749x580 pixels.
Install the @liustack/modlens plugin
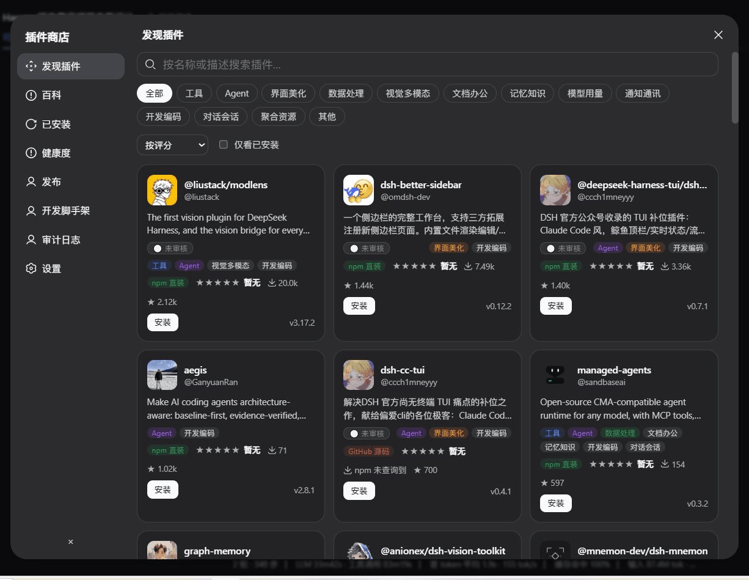tap(163, 323)
